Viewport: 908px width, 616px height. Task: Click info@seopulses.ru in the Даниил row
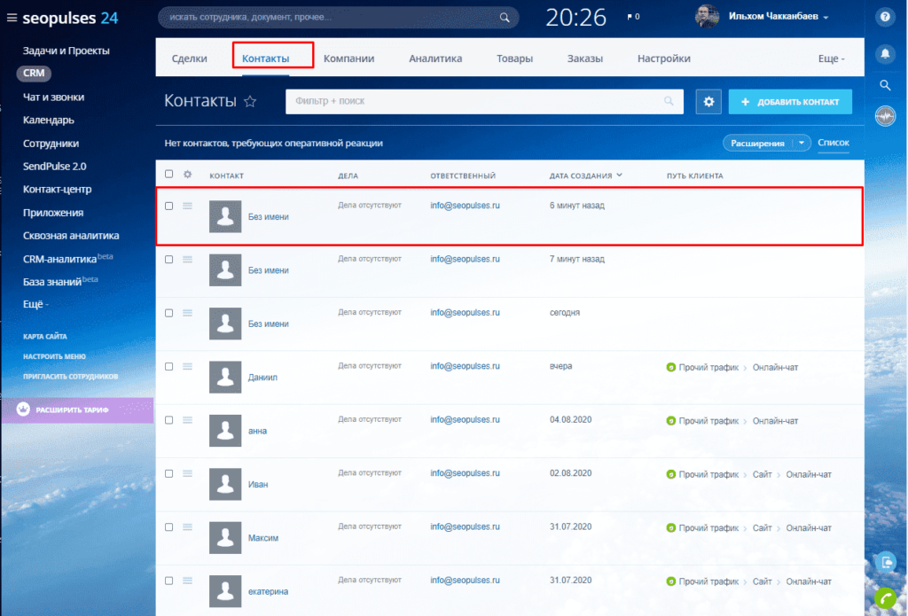[x=465, y=366]
